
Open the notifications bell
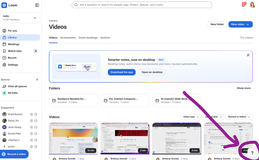pos(243,5)
